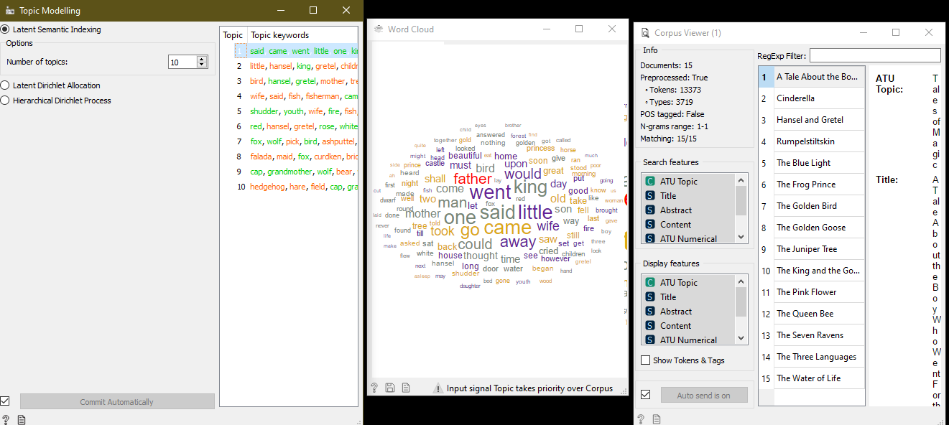Click the input signal warning triangle
Image resolution: width=949 pixels, height=425 pixels.
tap(438, 388)
